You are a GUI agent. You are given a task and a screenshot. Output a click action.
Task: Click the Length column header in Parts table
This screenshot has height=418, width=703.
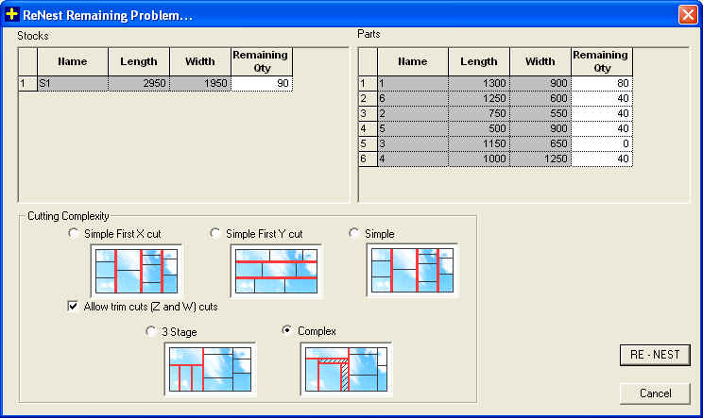[x=478, y=62]
